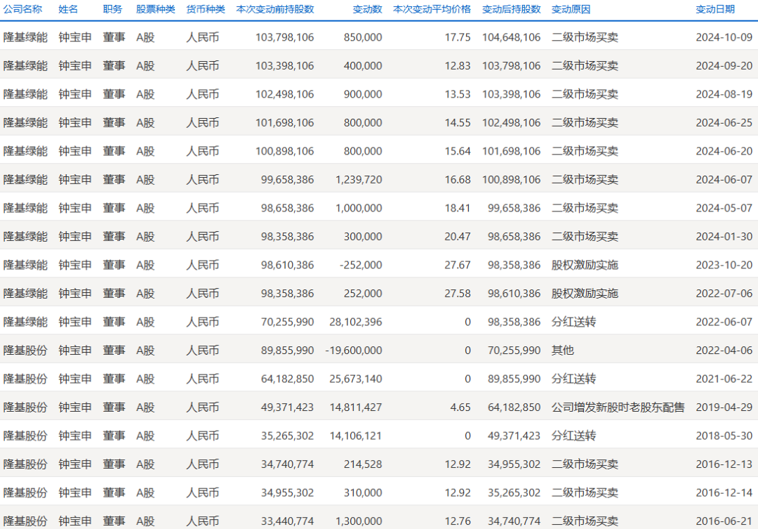Click the change amount 310,000
The width and height of the screenshot is (758, 529).
tap(363, 492)
